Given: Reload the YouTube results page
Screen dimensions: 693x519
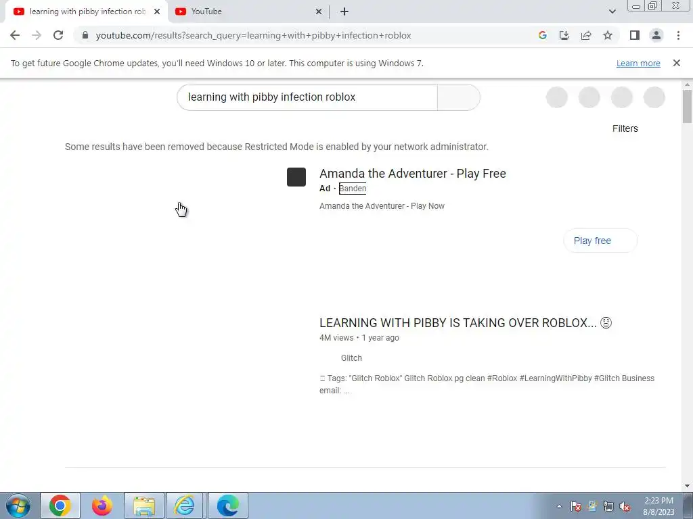Looking at the screenshot, I should point(58,35).
